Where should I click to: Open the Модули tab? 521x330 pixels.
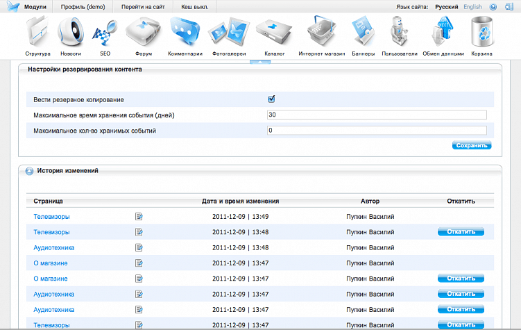pyautogui.click(x=31, y=6)
